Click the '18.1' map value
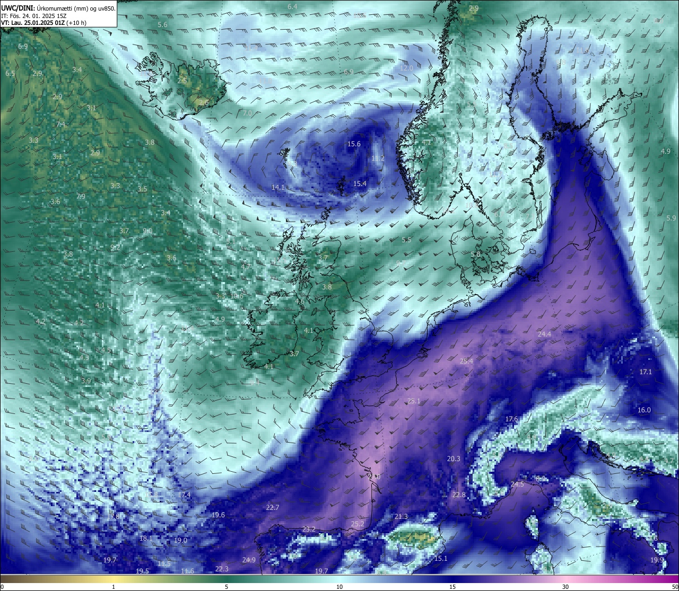This screenshot has width=679, height=591. [146, 539]
